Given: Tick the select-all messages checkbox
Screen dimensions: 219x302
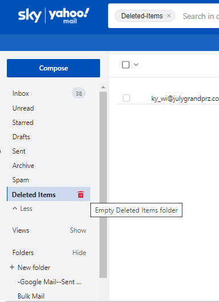Looking at the screenshot, I should tap(126, 65).
